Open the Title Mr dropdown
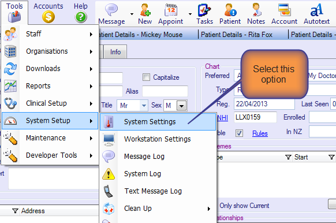 pos(144,105)
